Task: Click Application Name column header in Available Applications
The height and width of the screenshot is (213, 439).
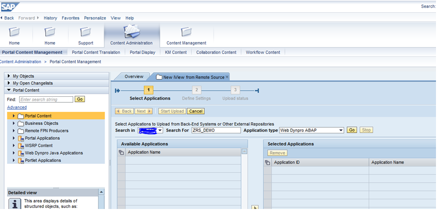Action: point(183,152)
